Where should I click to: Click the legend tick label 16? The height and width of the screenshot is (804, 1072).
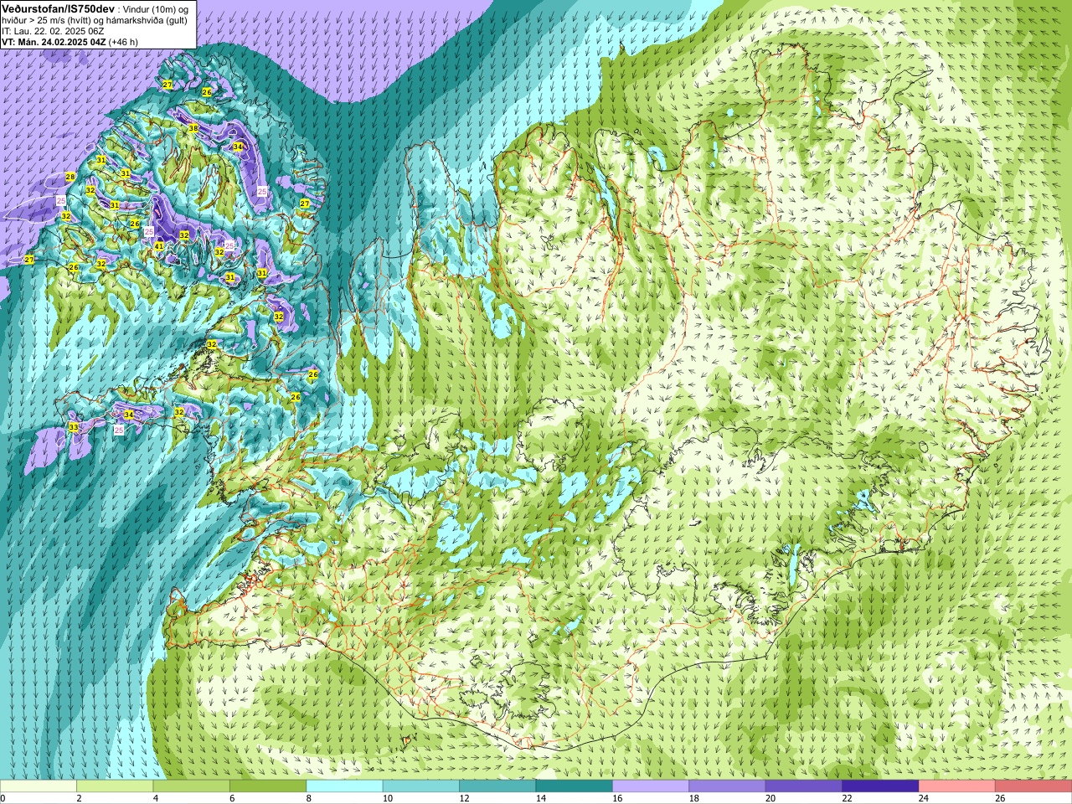(617, 798)
